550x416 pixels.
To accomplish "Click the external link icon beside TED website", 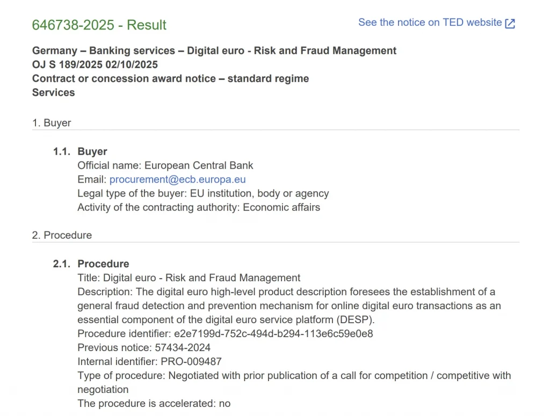I will [510, 23].
